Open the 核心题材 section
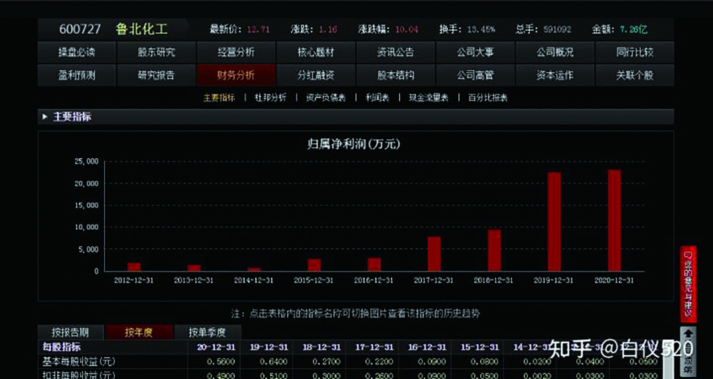The width and height of the screenshot is (713, 379). pos(316,53)
